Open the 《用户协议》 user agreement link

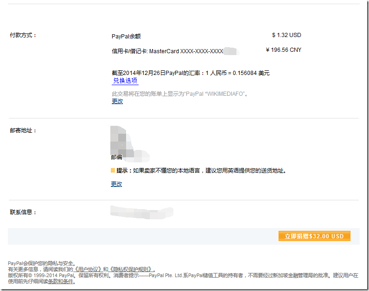(88, 269)
